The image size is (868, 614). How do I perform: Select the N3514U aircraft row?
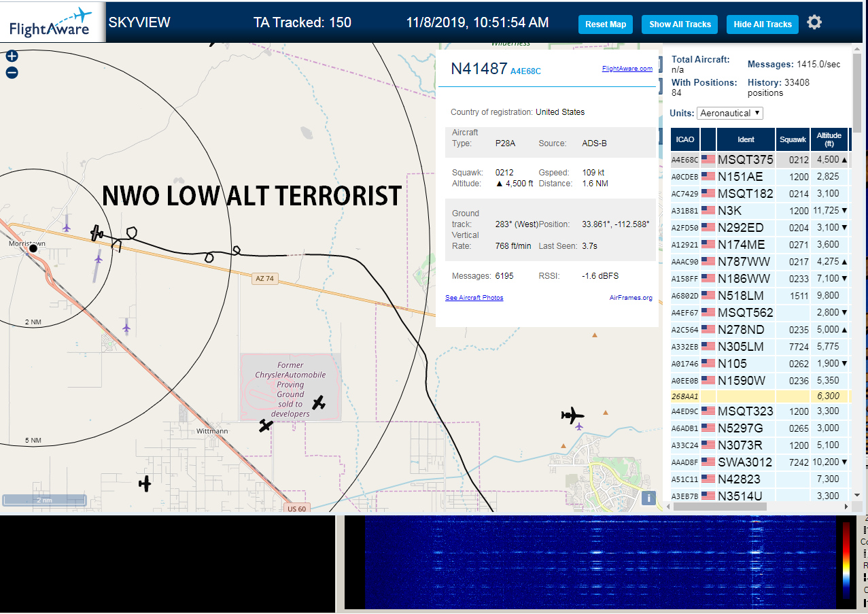coord(760,496)
